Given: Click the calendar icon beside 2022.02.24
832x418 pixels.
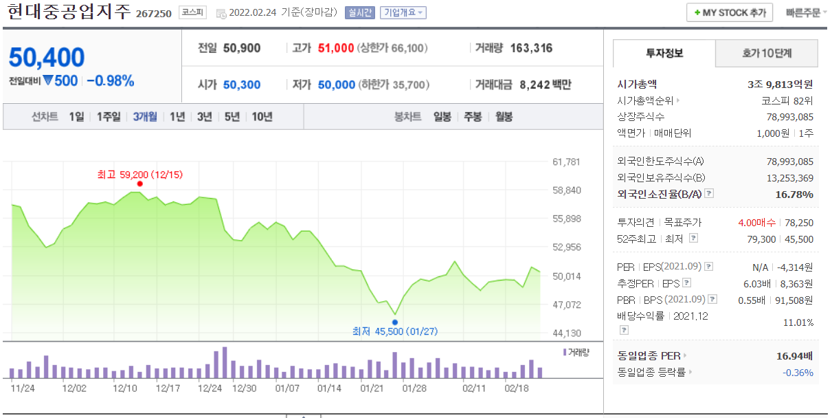Looking at the screenshot, I should point(221,12).
